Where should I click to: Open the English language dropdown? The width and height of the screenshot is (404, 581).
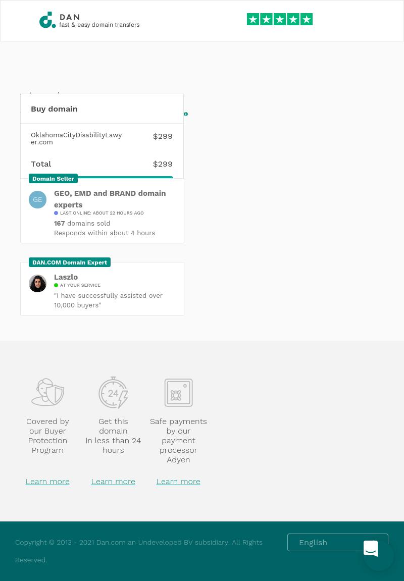[337, 542]
